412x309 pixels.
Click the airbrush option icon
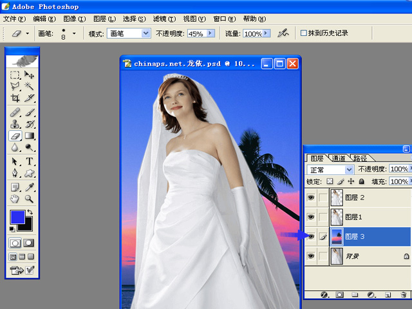coord(283,33)
